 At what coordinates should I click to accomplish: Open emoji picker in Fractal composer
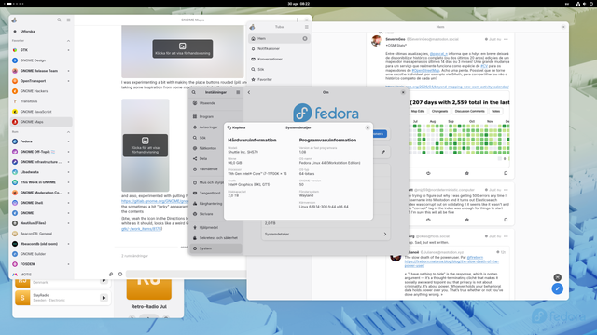[x=120, y=274]
